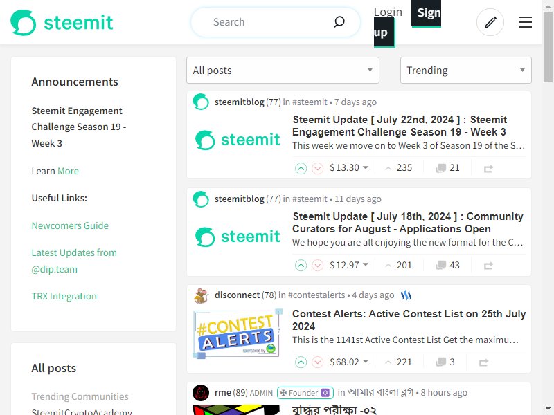Open comments on the Contest Alerts post
This screenshot has height=415, width=554.
[x=445, y=362]
